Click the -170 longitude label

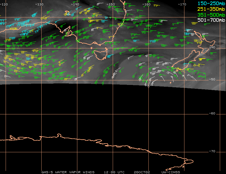(x=182, y=4)
